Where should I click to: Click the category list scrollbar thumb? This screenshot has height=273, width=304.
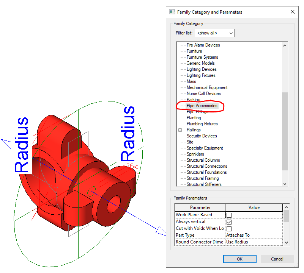[285, 131]
